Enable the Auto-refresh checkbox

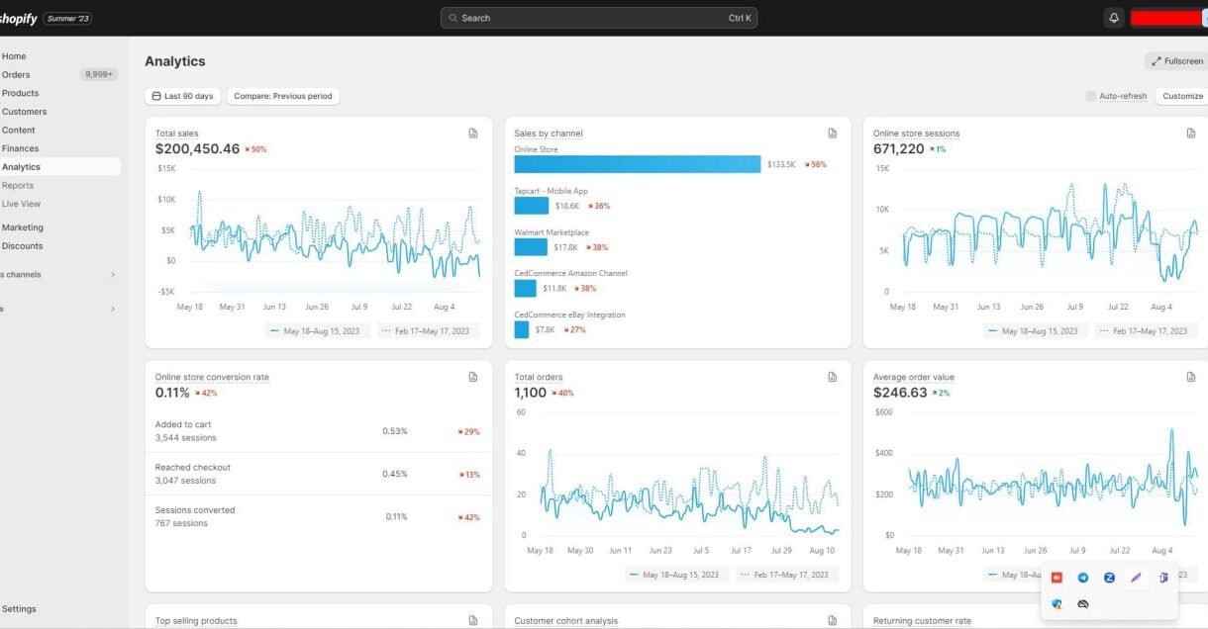(x=1091, y=96)
